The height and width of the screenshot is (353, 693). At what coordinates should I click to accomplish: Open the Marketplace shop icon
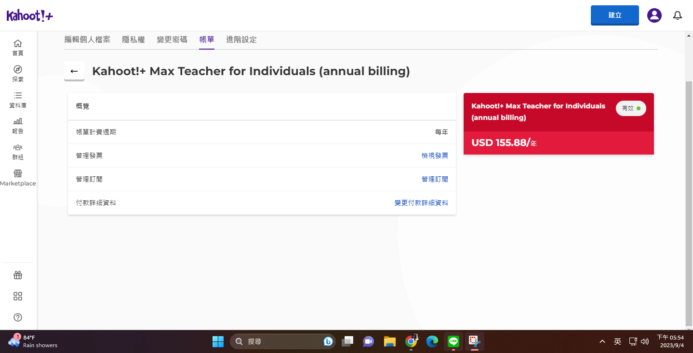18,178
